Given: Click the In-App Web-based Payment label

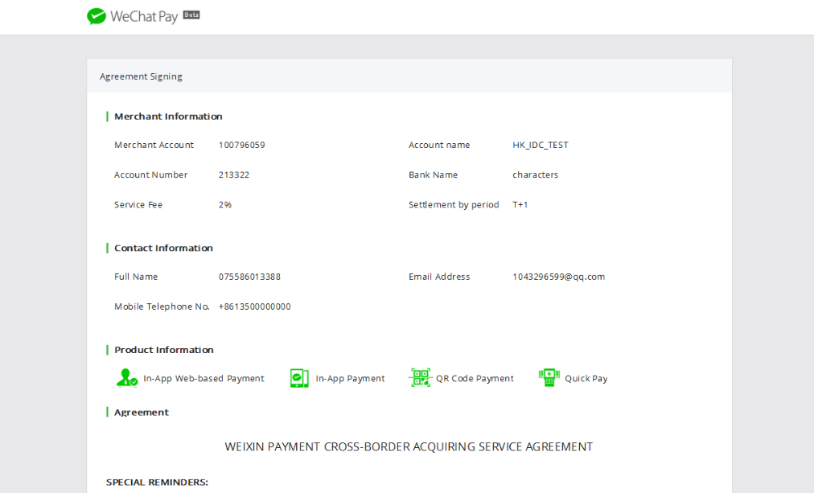Looking at the screenshot, I should 203,378.
